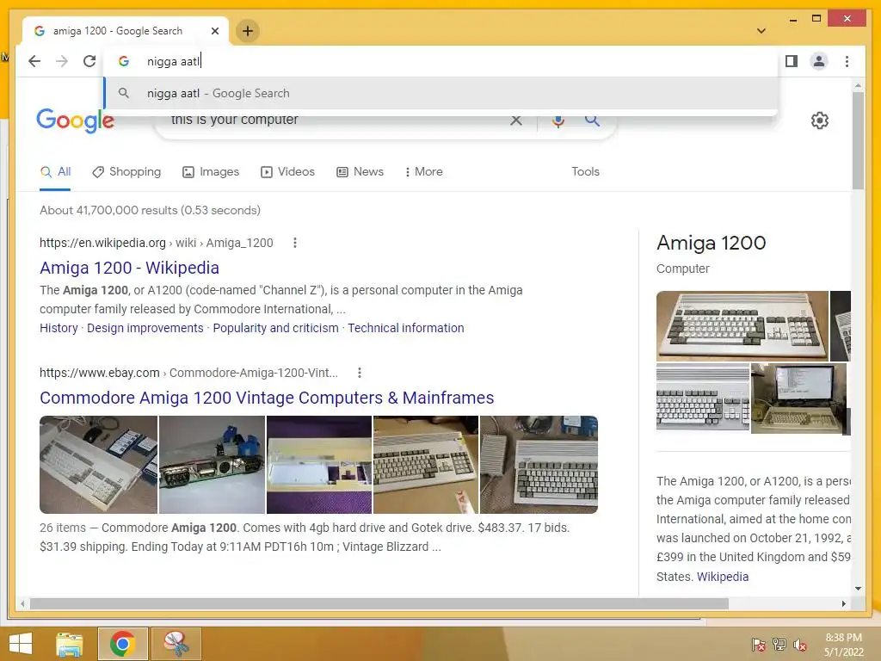Switch to the Shopping tab
This screenshot has height=661, width=881.
(126, 172)
